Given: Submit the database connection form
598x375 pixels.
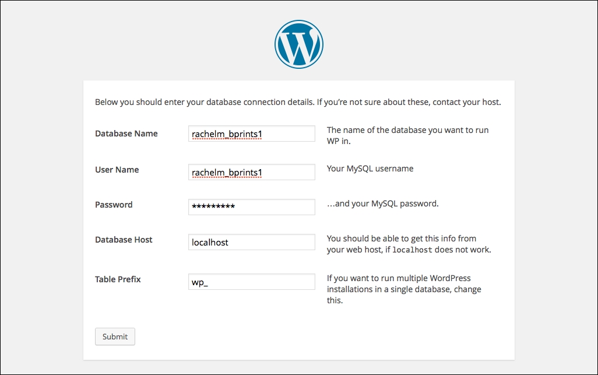Looking at the screenshot, I should click(115, 337).
